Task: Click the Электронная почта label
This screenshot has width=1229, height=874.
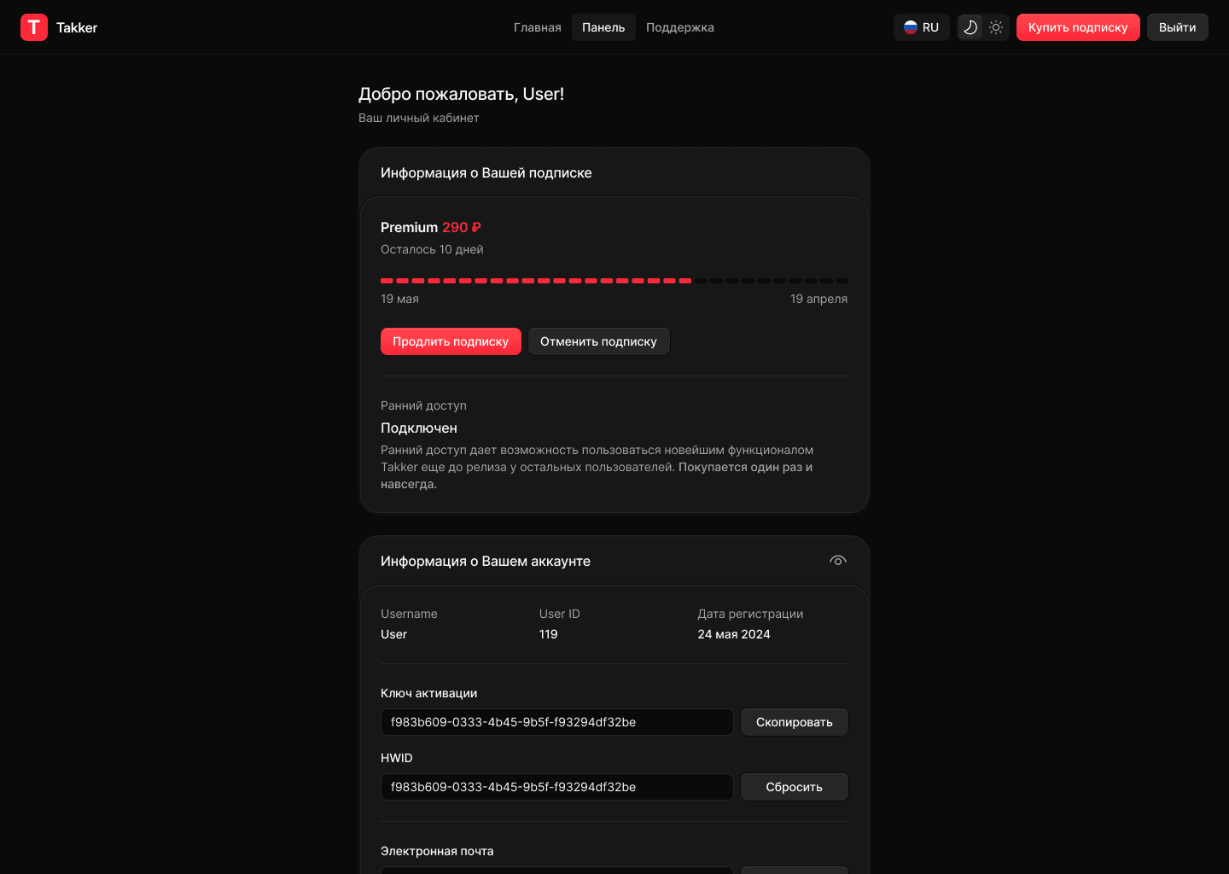Action: point(437,851)
